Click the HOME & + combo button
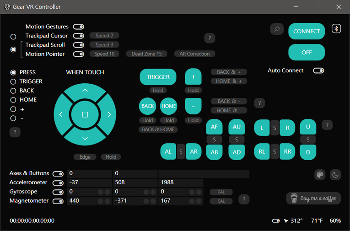The image size is (350, 231). click(229, 81)
